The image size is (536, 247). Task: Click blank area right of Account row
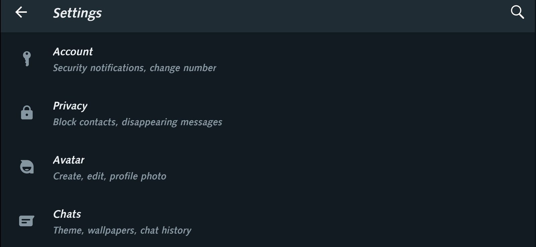[368, 60]
